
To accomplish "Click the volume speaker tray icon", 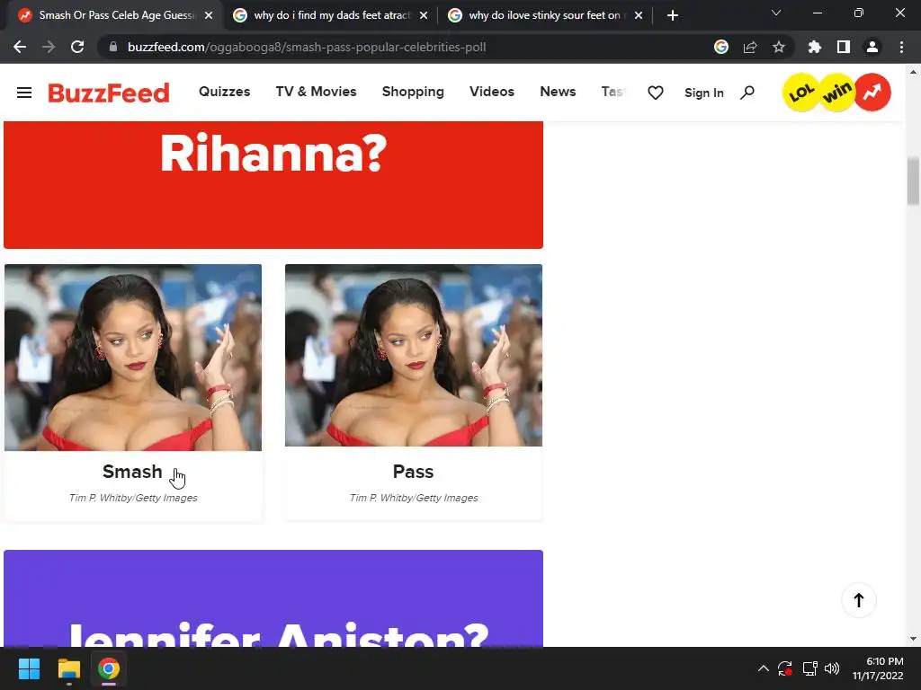I will (x=832, y=668).
